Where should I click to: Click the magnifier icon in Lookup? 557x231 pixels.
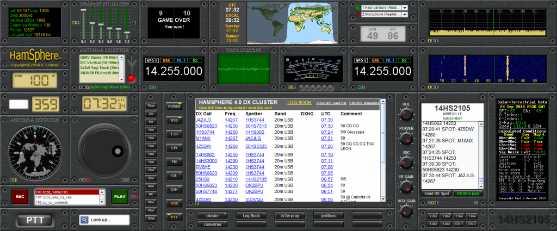84,220
